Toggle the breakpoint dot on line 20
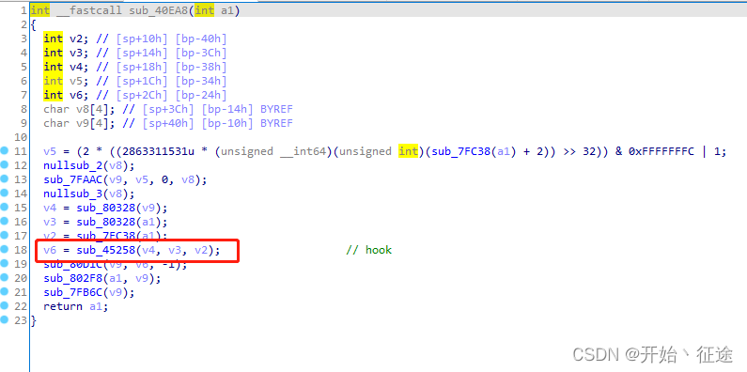Screen dimensions: 747x372 pyautogui.click(x=5, y=278)
